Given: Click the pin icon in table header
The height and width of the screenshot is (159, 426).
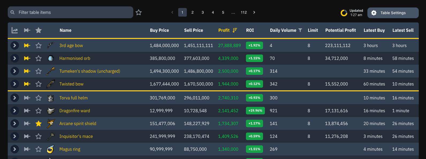Looking at the screenshot, I should (27, 30).
